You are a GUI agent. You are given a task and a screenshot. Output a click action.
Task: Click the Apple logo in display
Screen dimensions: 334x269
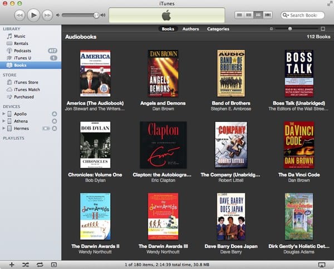tap(166, 16)
